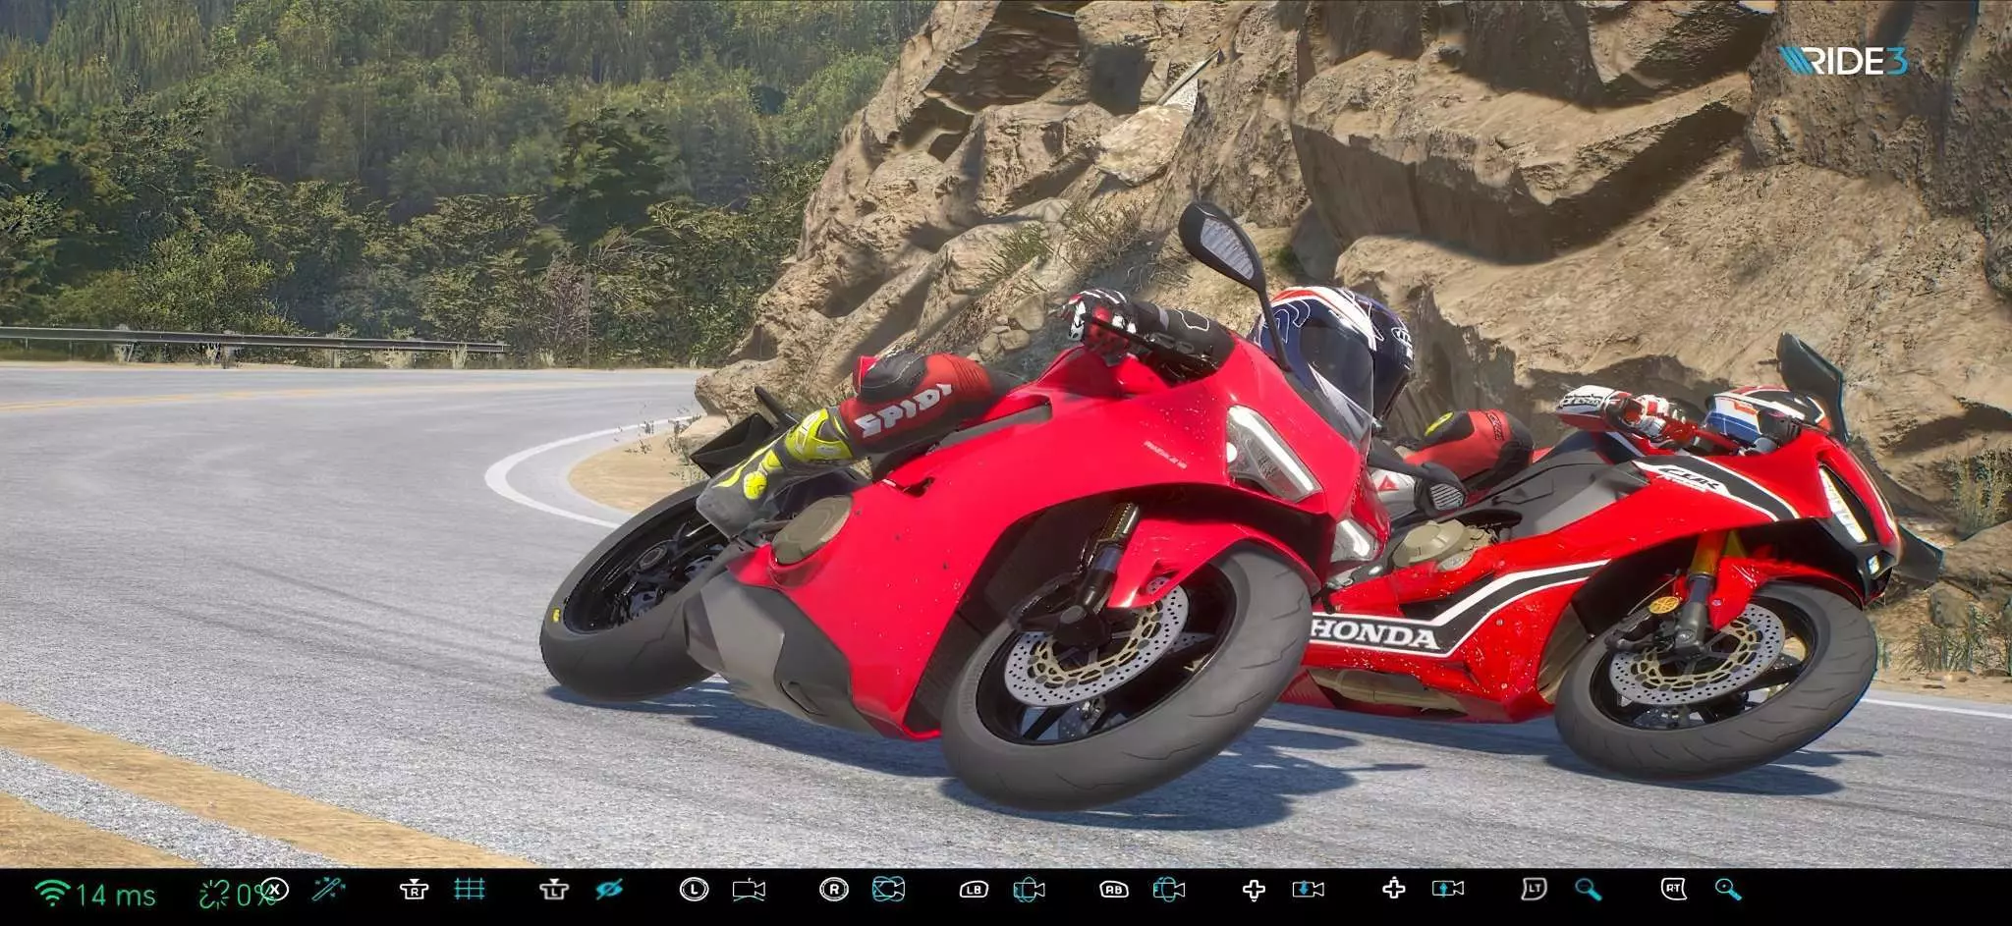The height and width of the screenshot is (926, 2012).
Task: Click the rotate camera icon beside R stick
Action: (888, 890)
